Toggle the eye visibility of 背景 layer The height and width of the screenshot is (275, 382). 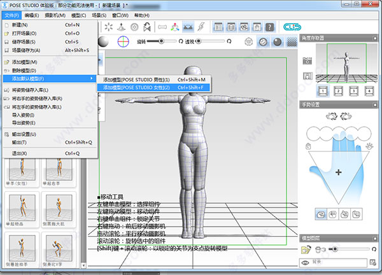click(305, 263)
